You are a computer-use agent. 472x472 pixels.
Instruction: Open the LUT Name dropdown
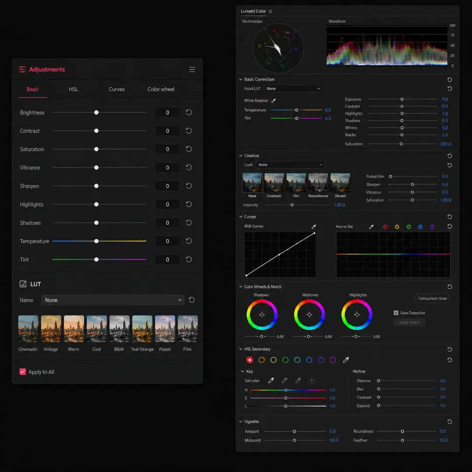pyautogui.click(x=113, y=300)
